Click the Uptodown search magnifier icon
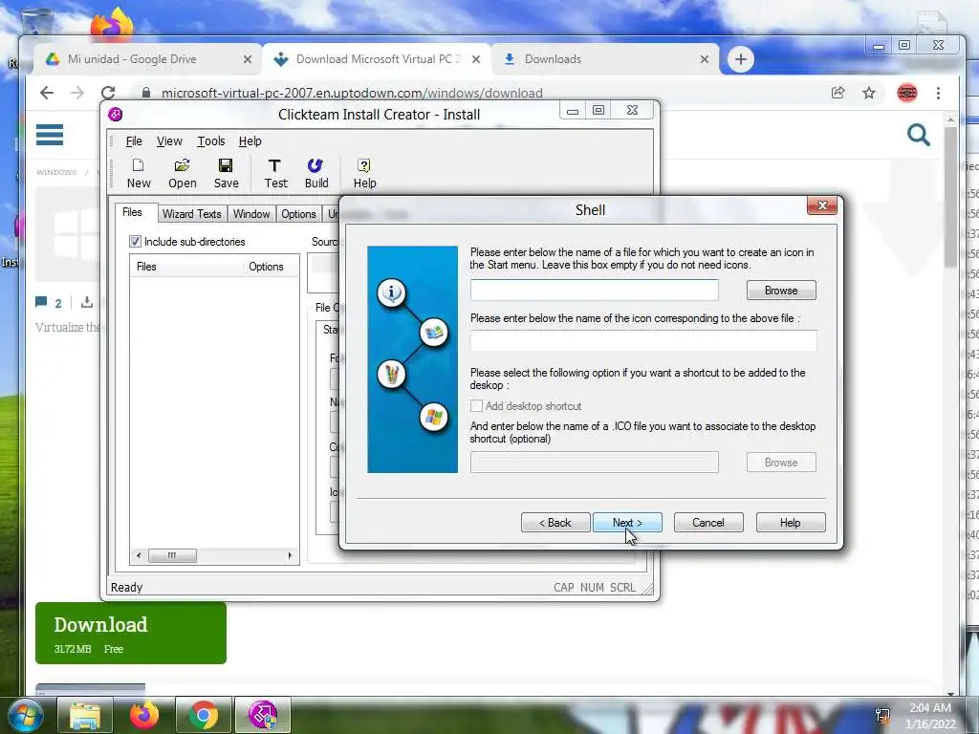979x734 pixels. click(x=918, y=134)
